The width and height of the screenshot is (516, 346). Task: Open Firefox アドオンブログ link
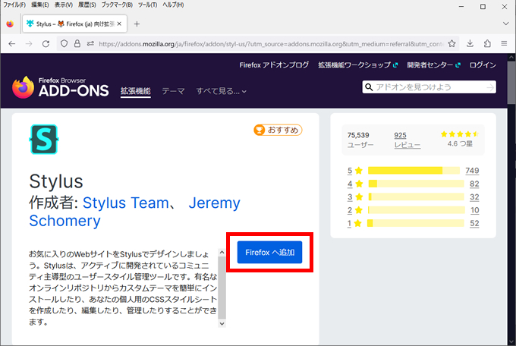(x=274, y=65)
